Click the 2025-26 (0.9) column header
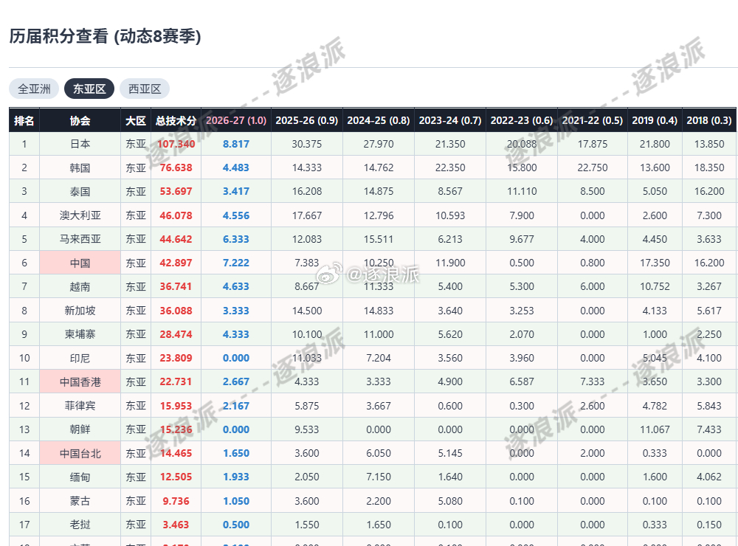The width and height of the screenshot is (738, 546). click(x=307, y=120)
